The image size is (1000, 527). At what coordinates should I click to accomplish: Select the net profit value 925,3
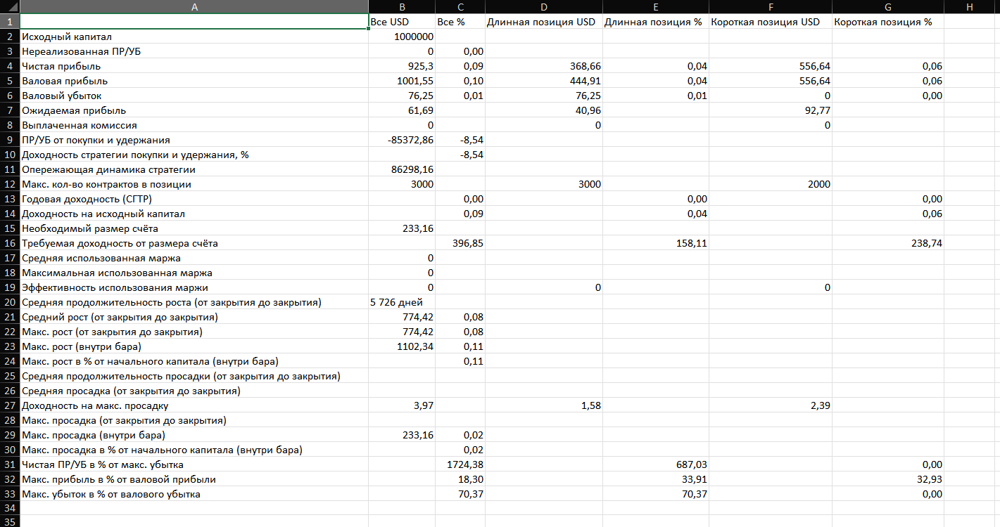tap(402, 66)
